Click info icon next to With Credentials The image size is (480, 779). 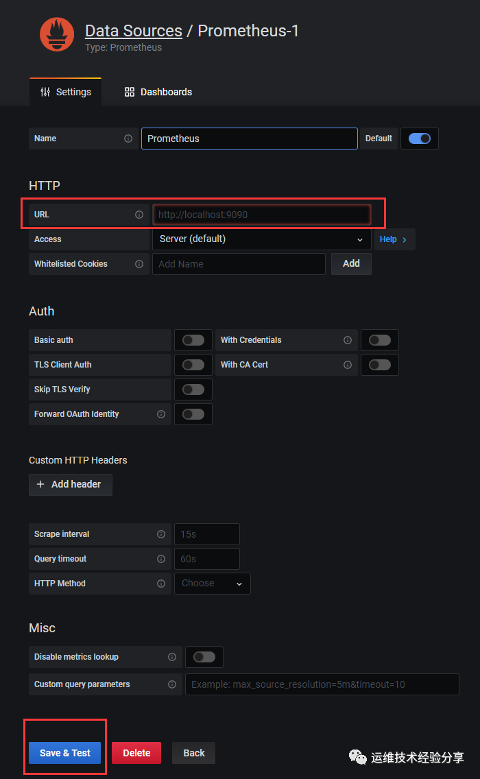click(348, 340)
